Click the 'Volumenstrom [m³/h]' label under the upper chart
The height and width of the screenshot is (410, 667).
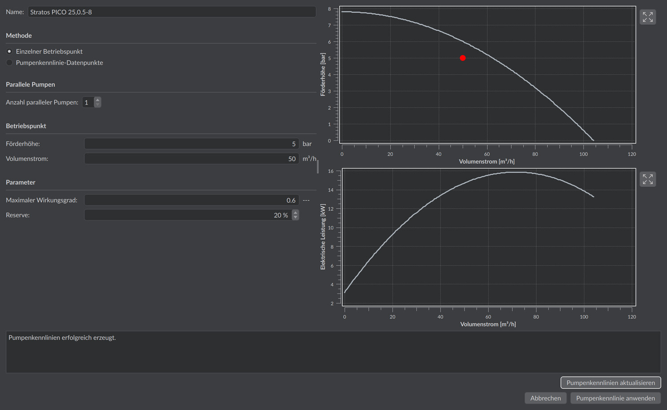point(486,161)
